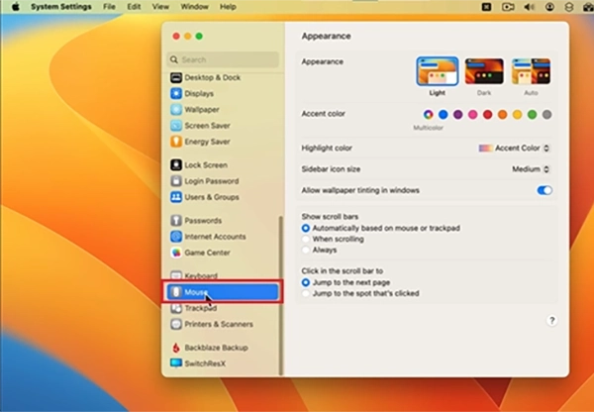Click the Displays sidebar icon
The image size is (594, 412).
(x=176, y=94)
